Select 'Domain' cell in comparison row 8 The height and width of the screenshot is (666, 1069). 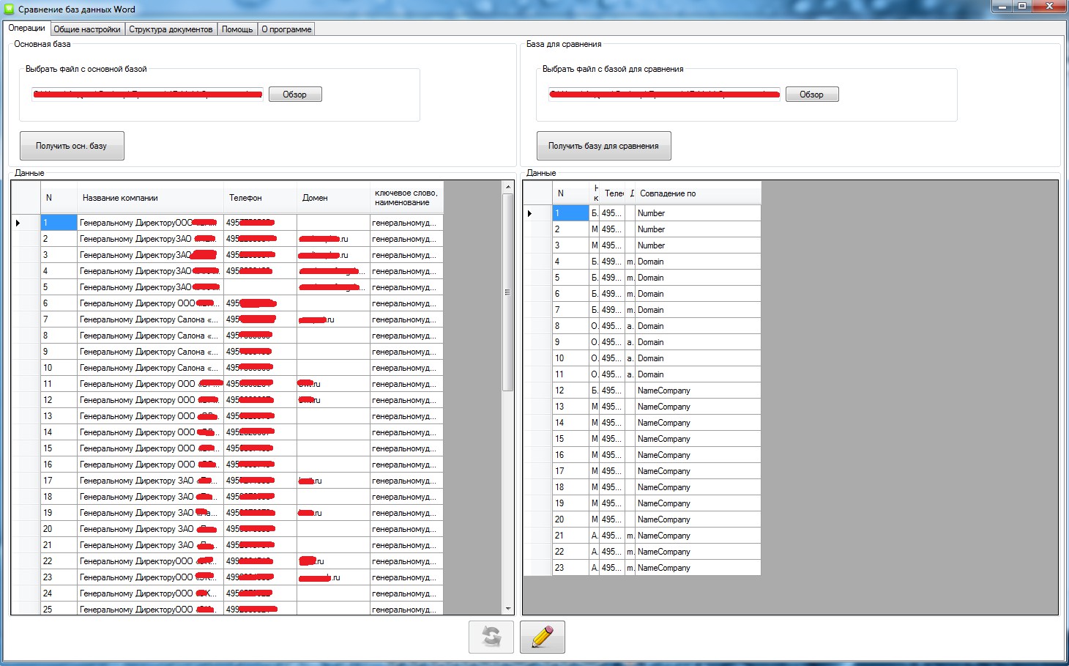pos(698,326)
